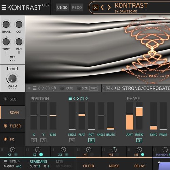This screenshot has height=170, width=170.
Task: Click the orange DELAY target
Action: [x=139, y=166]
